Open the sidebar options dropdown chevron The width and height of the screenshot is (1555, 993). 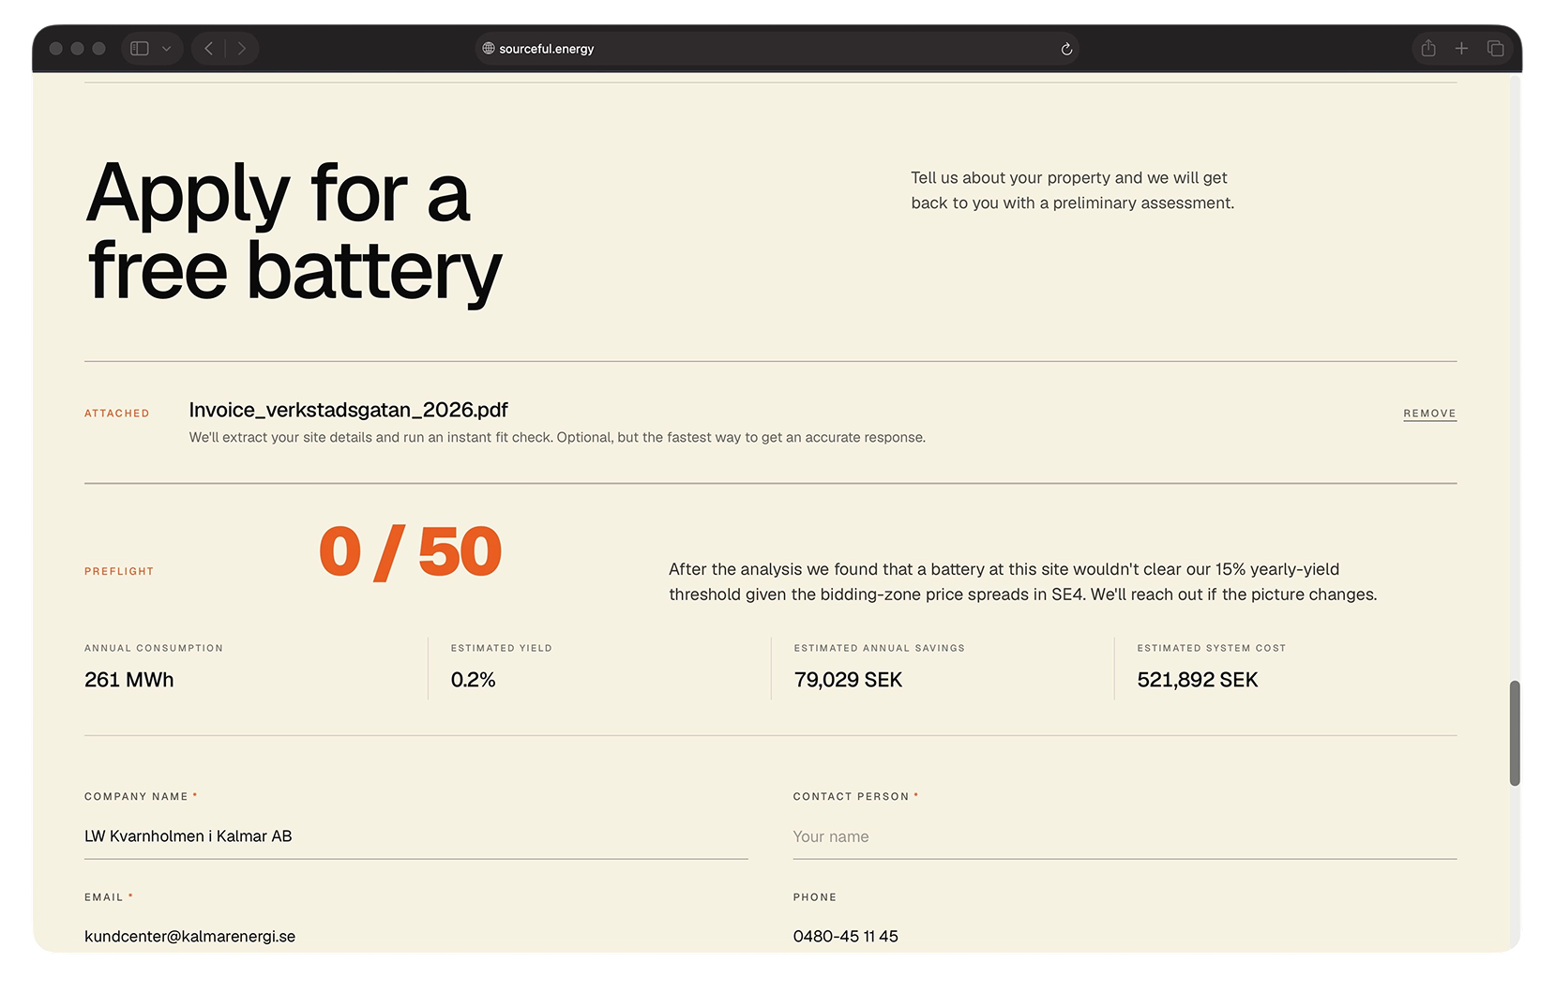[166, 49]
